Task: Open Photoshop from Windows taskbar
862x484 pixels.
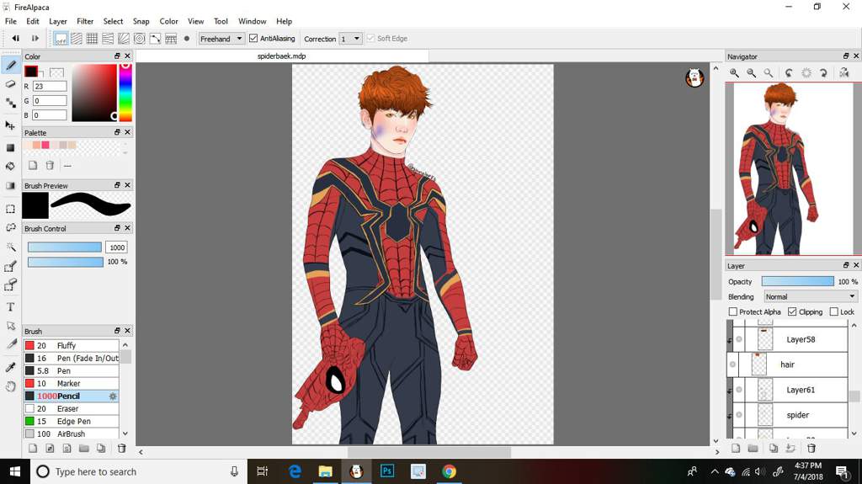Action: pyautogui.click(x=387, y=471)
